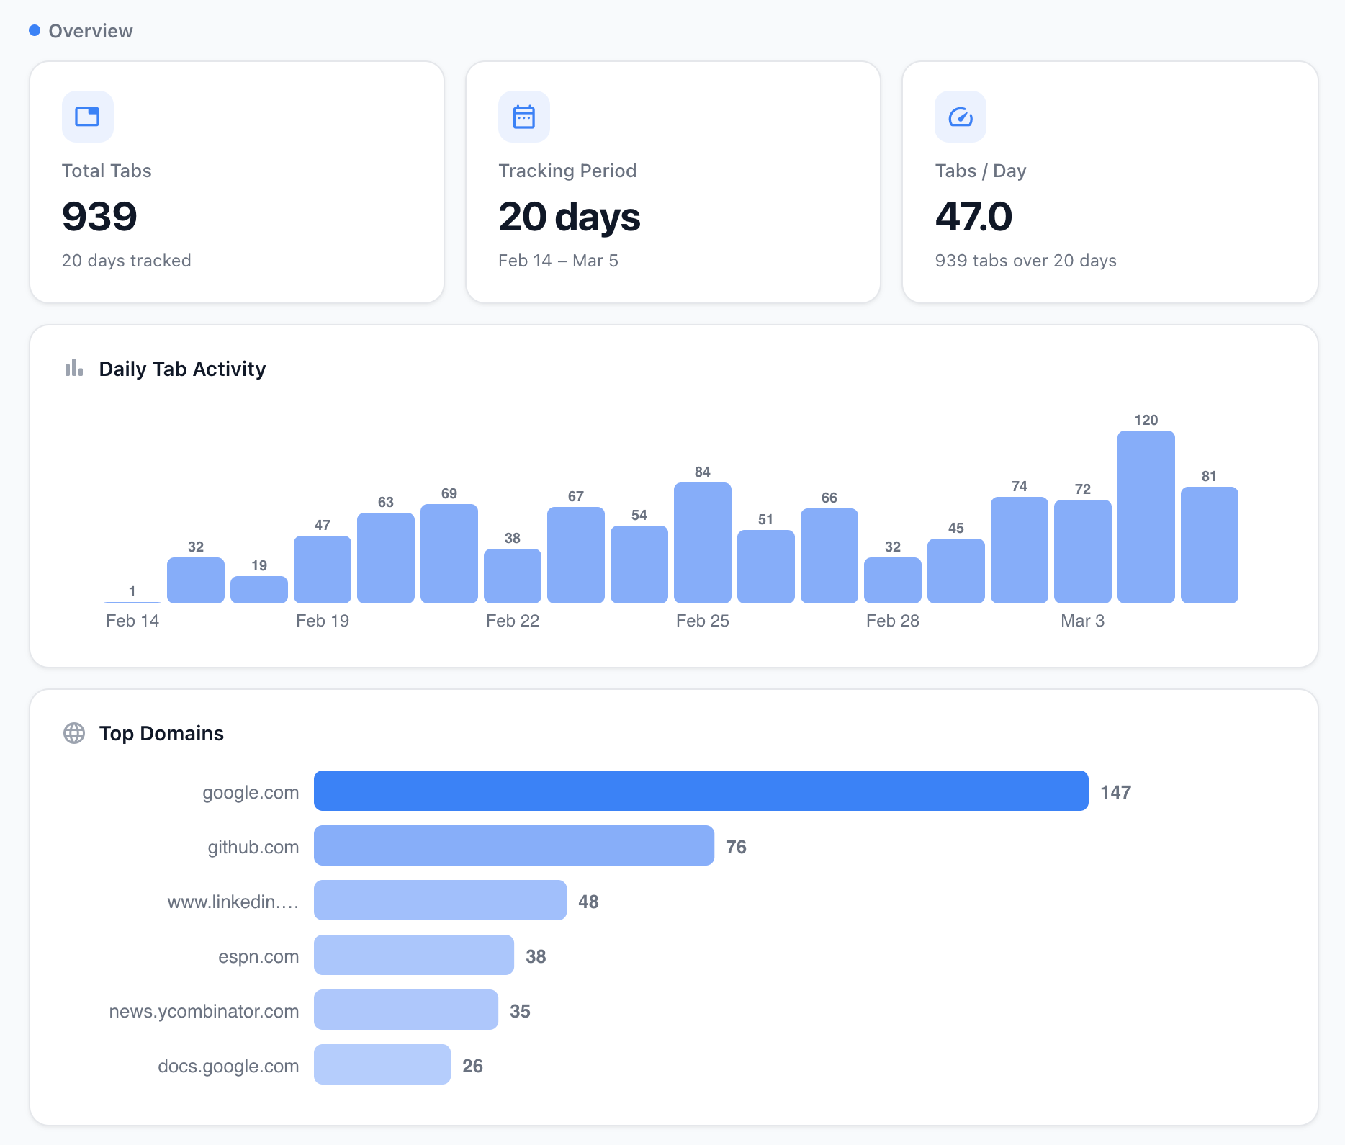Click the blue dot next to Overview
Screen dimensions: 1345x1145
pos(33,30)
